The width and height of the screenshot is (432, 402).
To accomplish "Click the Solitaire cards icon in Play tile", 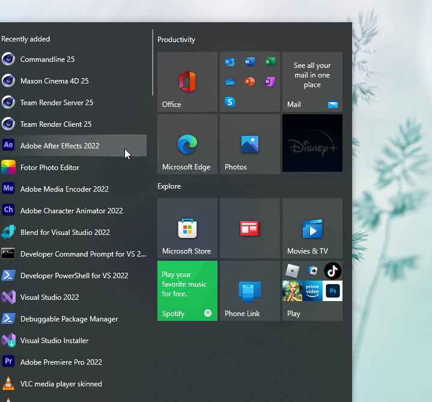I will point(312,271).
